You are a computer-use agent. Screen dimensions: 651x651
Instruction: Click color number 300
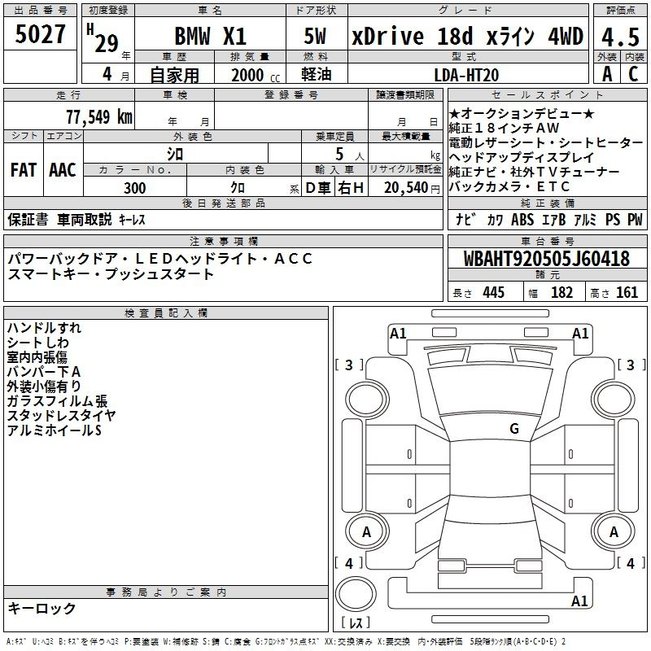click(x=134, y=188)
